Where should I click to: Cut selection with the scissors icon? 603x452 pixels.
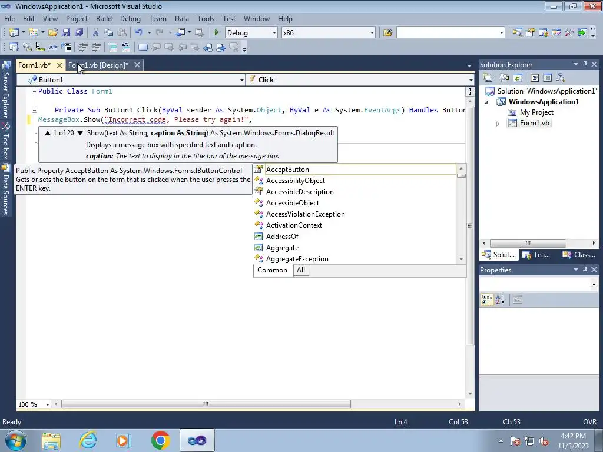96,33
